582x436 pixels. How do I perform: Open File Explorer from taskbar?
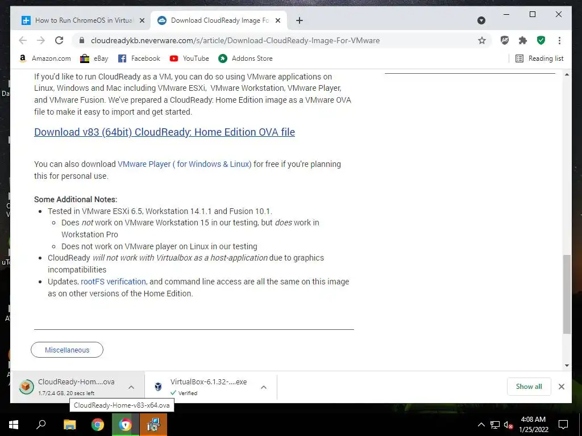69,425
